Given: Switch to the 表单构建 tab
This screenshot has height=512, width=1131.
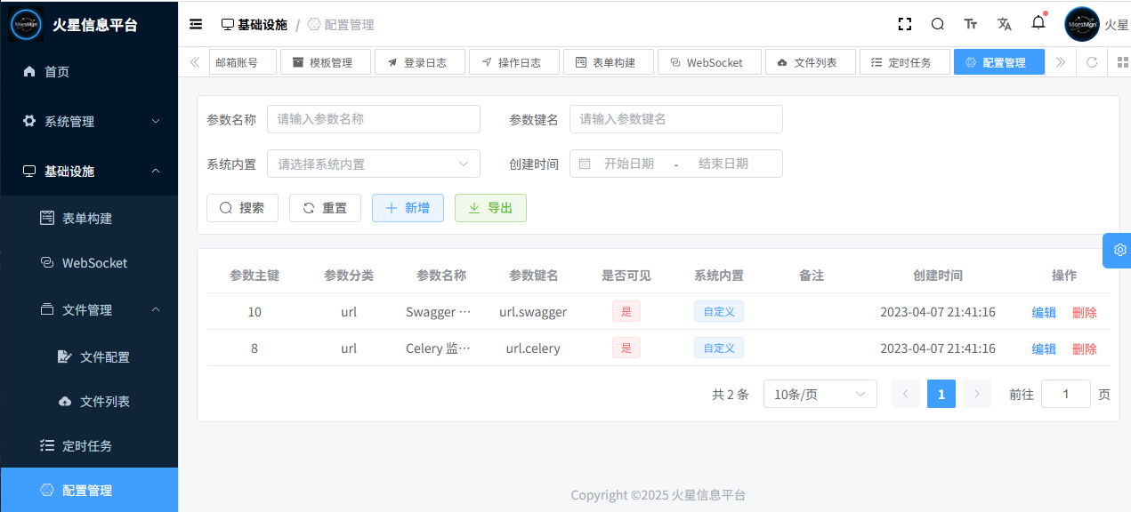Looking at the screenshot, I should pyautogui.click(x=609, y=62).
